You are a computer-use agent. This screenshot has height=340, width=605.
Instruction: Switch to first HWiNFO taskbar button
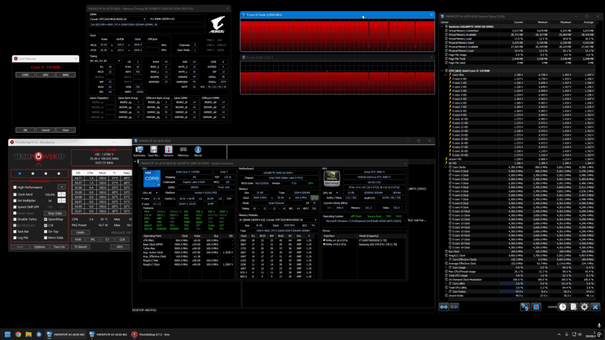[66, 334]
